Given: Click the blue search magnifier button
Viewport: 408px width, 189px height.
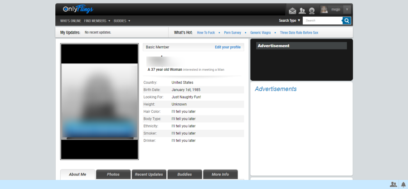Looking at the screenshot, I should point(347,20).
